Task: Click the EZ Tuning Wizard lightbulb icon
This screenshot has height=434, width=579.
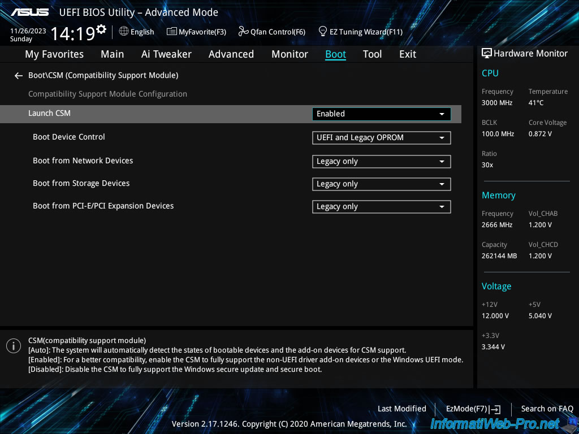Action: tap(322, 32)
